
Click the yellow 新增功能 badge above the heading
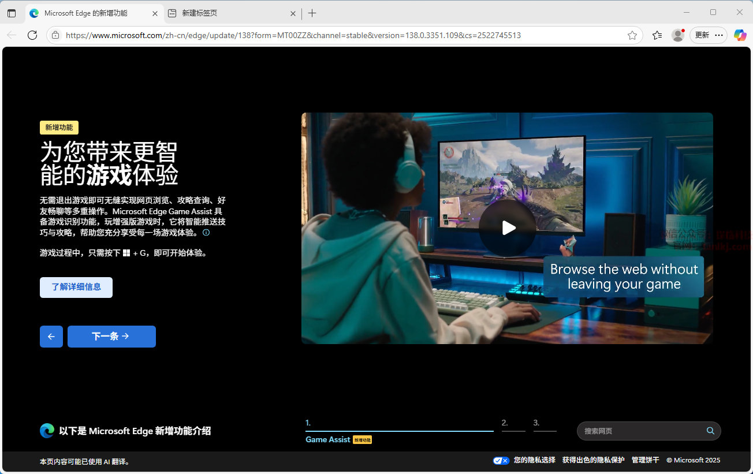59,128
